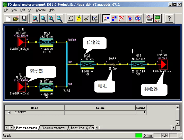The image size is (184, 140).
Task: Click the horizontal scrollbar left arrow
Action: [x=97, y=127]
